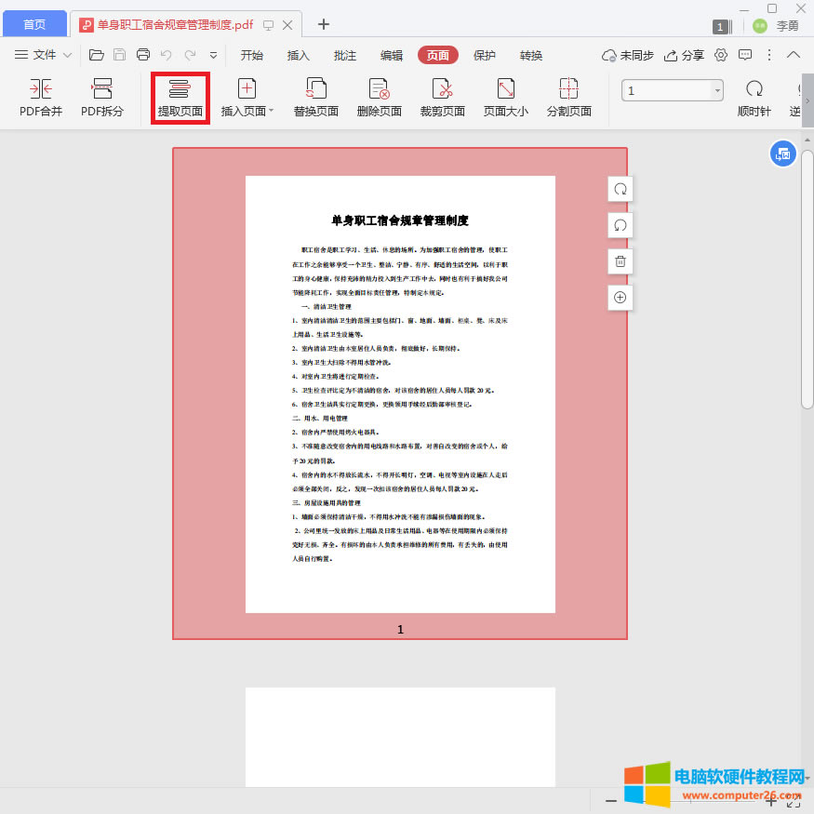Viewport: 814px width, 814px height.
Task: Click the highlighted 提取页面 extract pages tool
Action: (180, 96)
